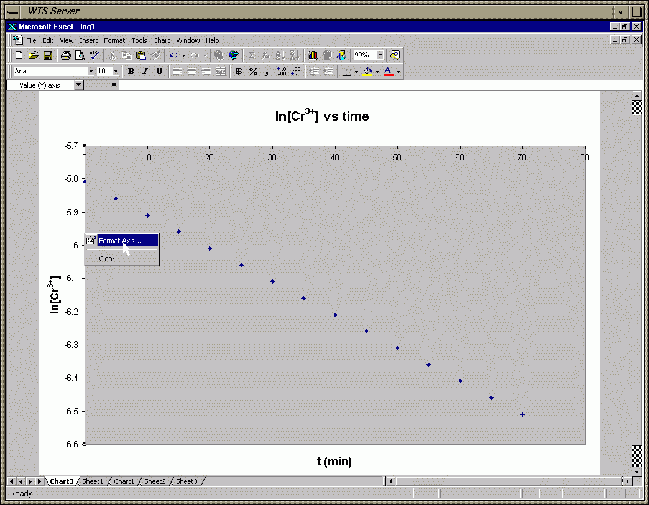Switch to the Sheet1 tab
This screenshot has height=505, width=649.
[x=93, y=481]
